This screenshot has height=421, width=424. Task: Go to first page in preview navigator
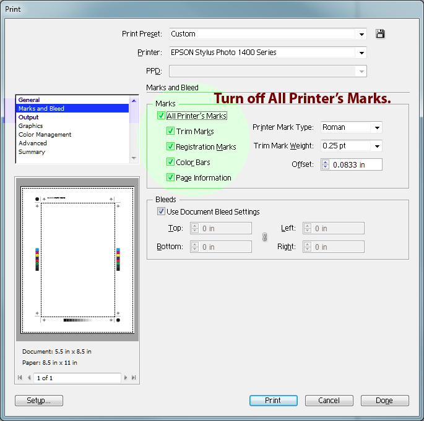click(x=20, y=377)
